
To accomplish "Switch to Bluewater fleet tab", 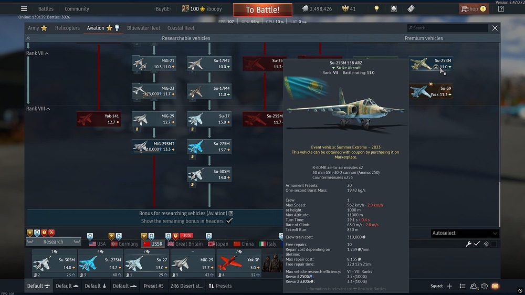I will tap(143, 28).
